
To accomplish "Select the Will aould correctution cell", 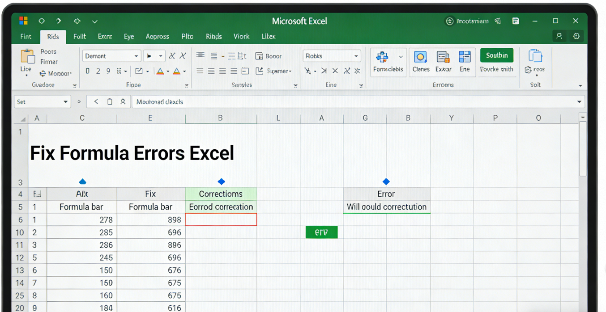I will tap(387, 207).
